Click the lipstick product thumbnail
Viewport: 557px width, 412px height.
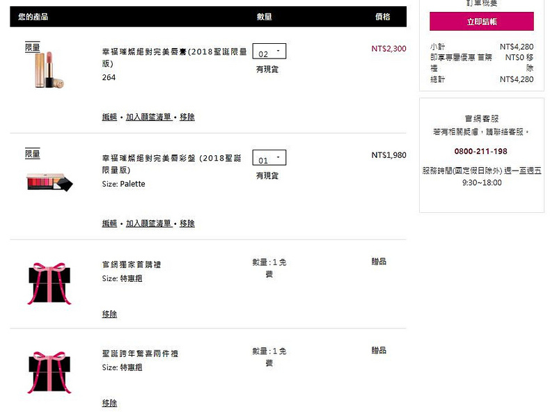49,70
